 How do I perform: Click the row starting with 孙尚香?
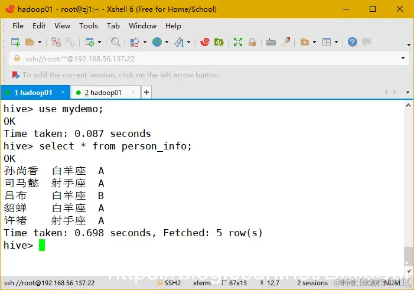click(x=54, y=171)
